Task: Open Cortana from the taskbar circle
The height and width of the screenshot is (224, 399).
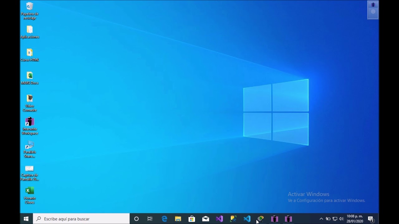Action: click(136, 219)
